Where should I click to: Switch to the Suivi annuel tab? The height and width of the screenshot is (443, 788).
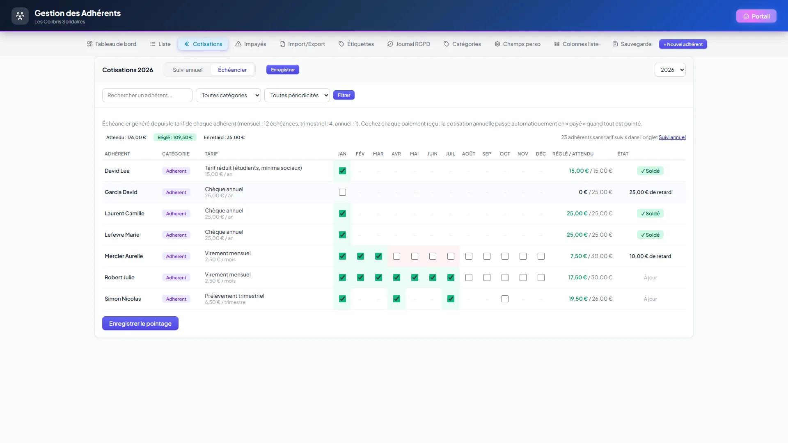188,70
